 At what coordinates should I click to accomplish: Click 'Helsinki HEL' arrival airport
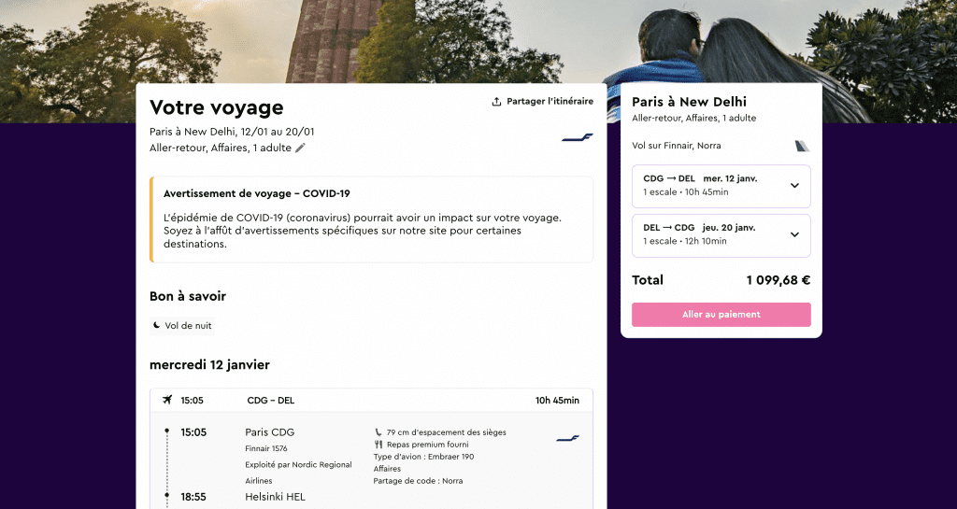pos(276,497)
